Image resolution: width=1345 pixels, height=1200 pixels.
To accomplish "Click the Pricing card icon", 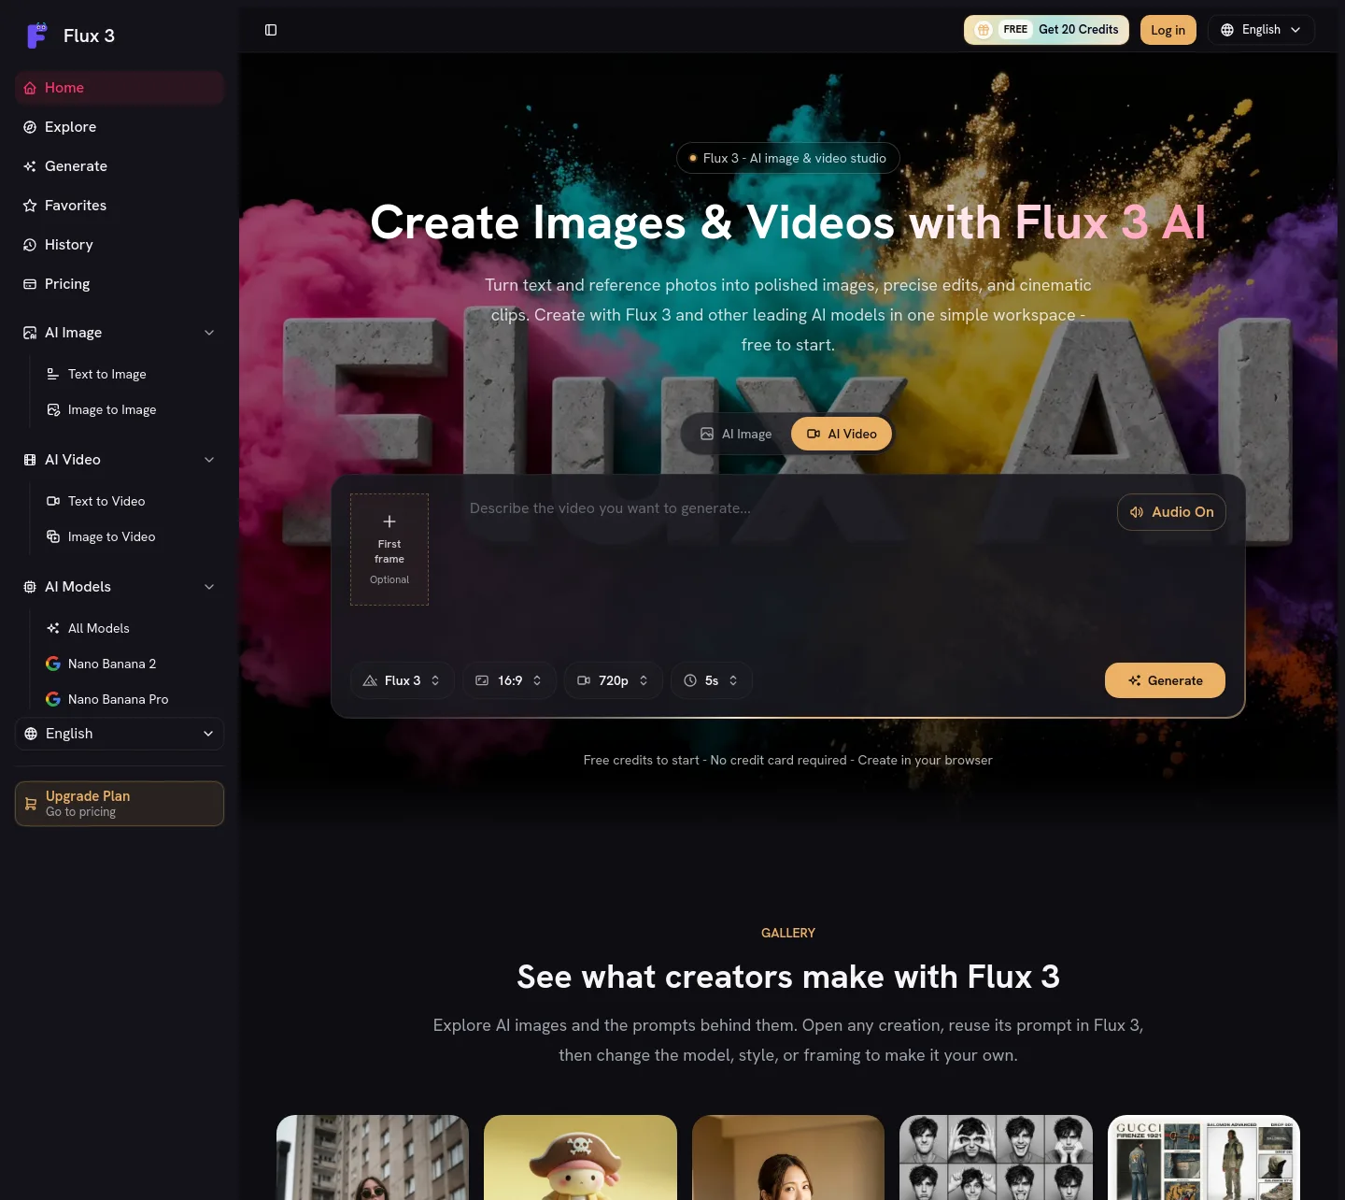I will [30, 284].
